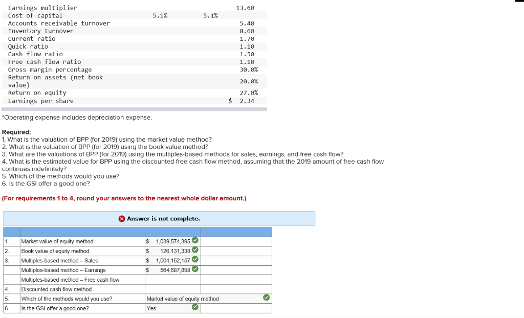Click the 'Discounted cash flow method' label
This screenshot has height=318, width=524.
56,289
